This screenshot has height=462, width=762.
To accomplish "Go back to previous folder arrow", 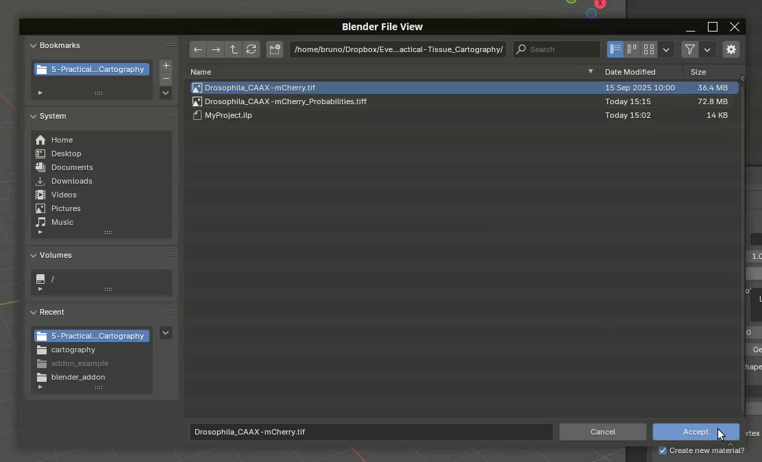I will [x=198, y=49].
